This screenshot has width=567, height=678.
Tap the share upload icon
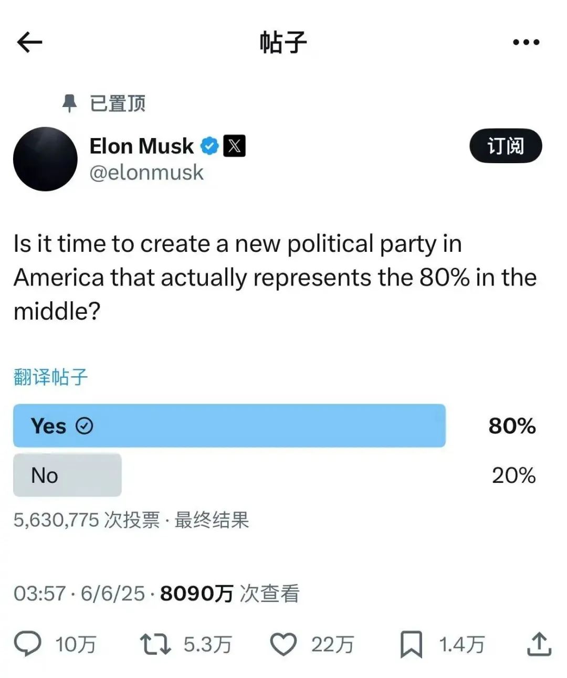(539, 644)
